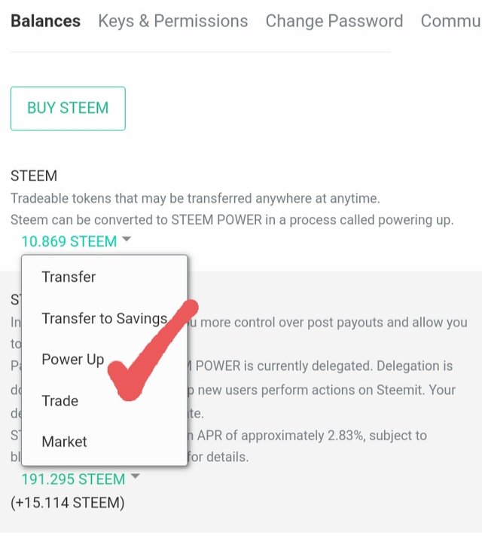Choose the Trade menu entry
The height and width of the screenshot is (548, 482).
59,400
